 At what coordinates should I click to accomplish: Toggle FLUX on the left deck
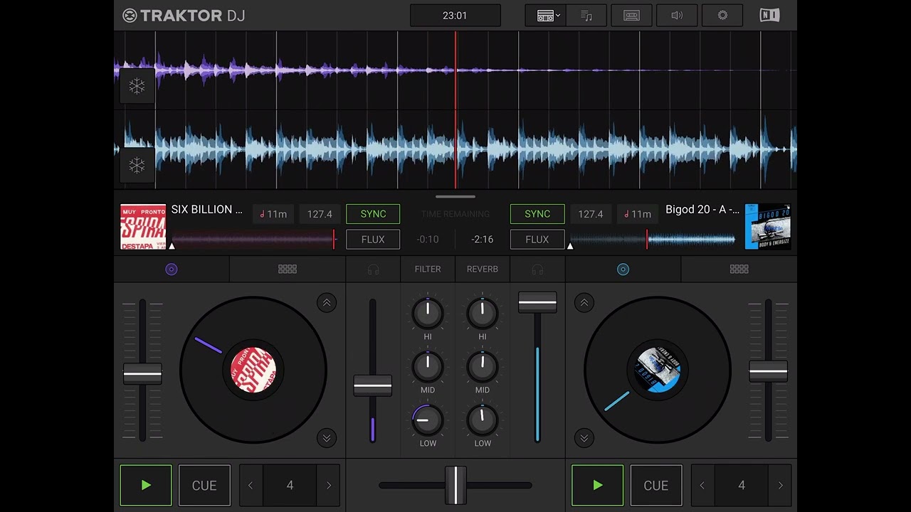pos(373,240)
